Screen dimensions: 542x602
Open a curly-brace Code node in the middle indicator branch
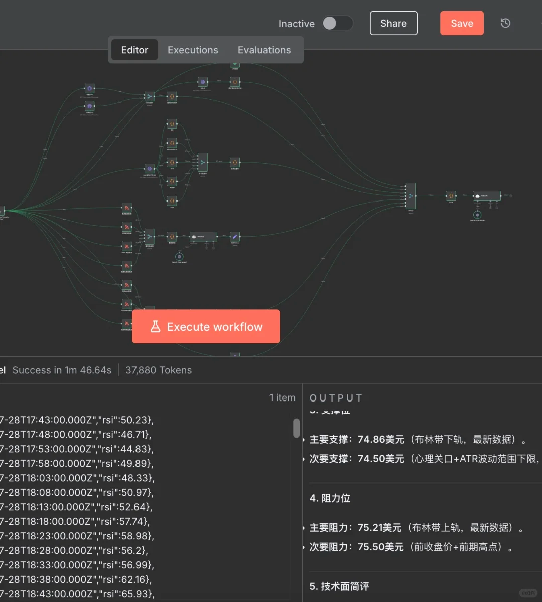pos(172,163)
